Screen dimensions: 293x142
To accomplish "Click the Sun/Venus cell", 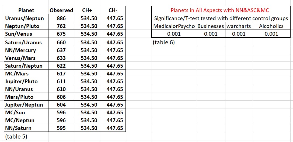I will [26, 34].
